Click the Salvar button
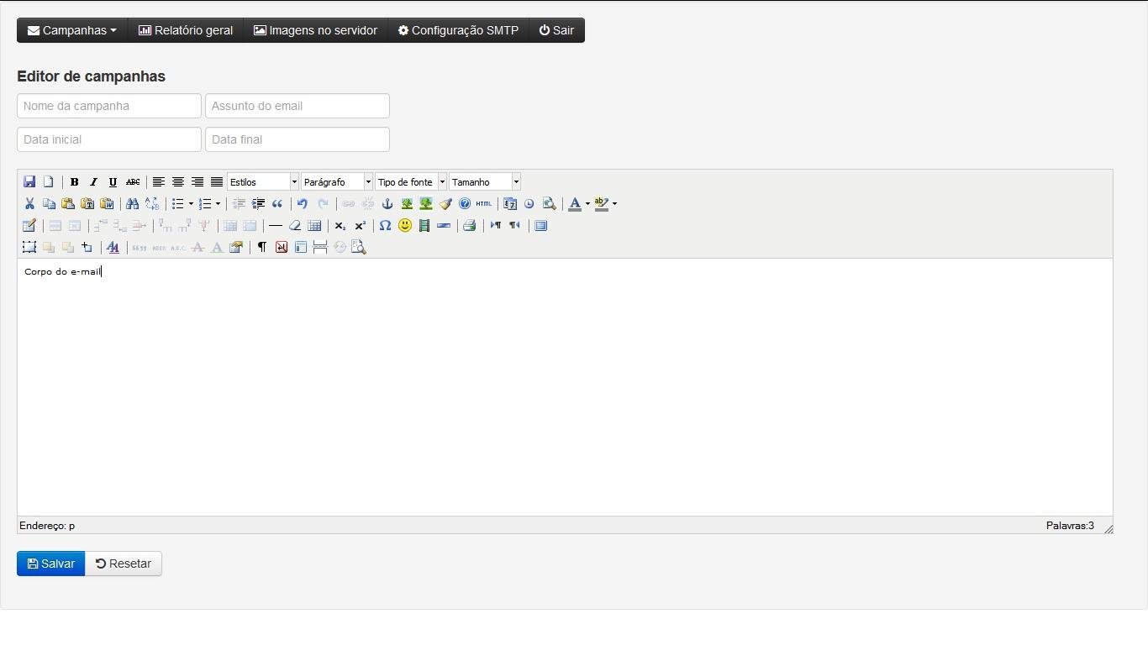Viewport: 1148px width, 645px height. pos(50,564)
